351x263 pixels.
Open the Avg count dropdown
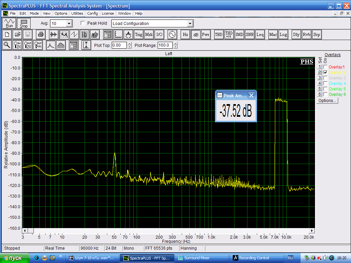point(69,24)
